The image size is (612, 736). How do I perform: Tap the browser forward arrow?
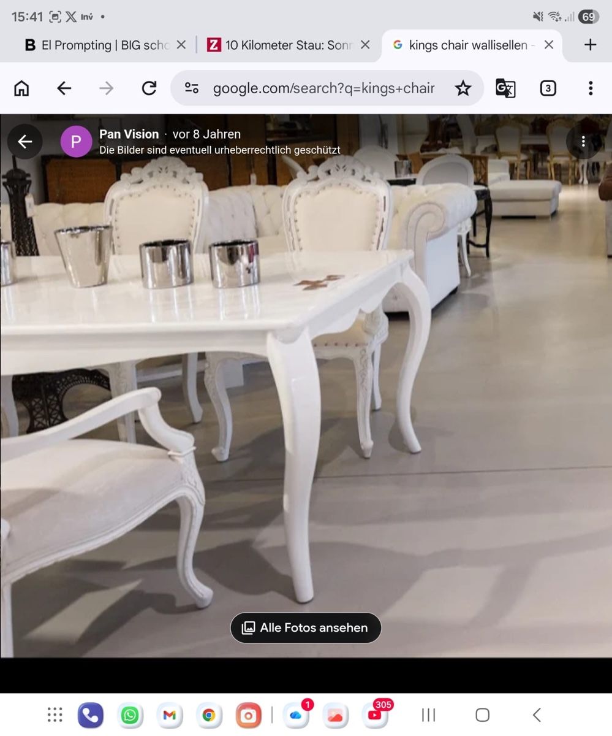click(106, 88)
